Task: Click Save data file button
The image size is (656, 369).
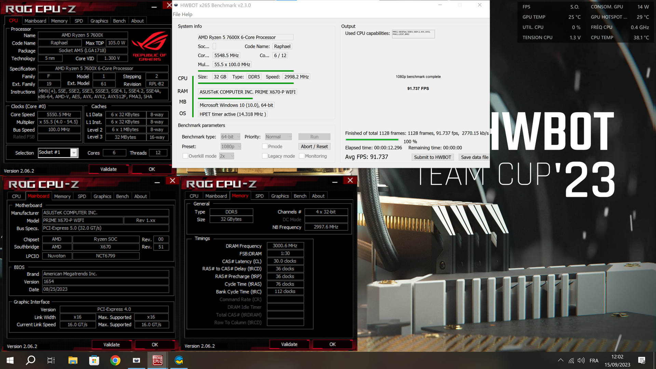Action: [474, 157]
